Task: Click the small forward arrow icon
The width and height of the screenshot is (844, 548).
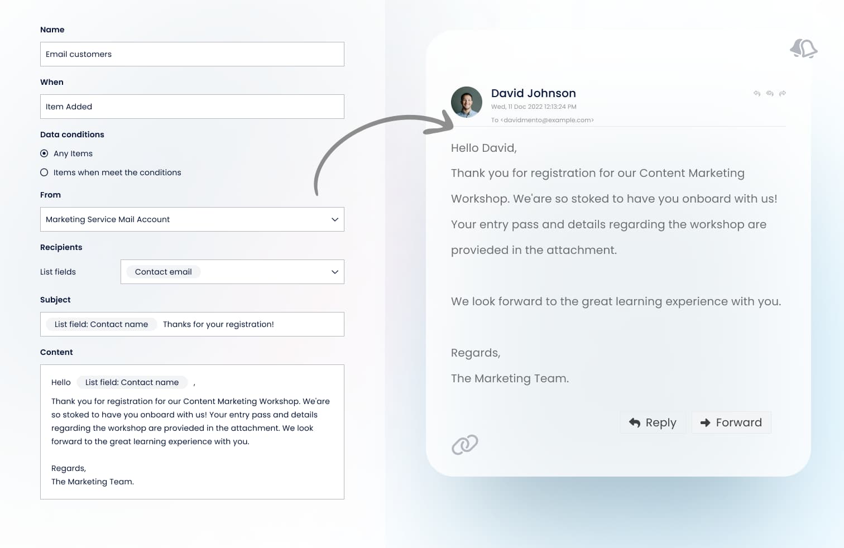Action: point(783,93)
